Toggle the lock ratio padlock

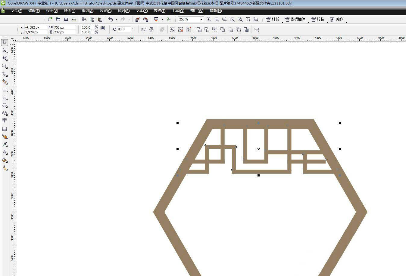point(103,28)
